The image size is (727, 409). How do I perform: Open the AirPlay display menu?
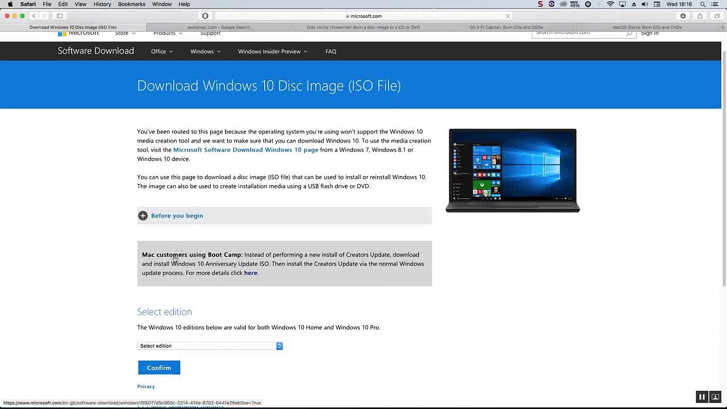coord(622,4)
